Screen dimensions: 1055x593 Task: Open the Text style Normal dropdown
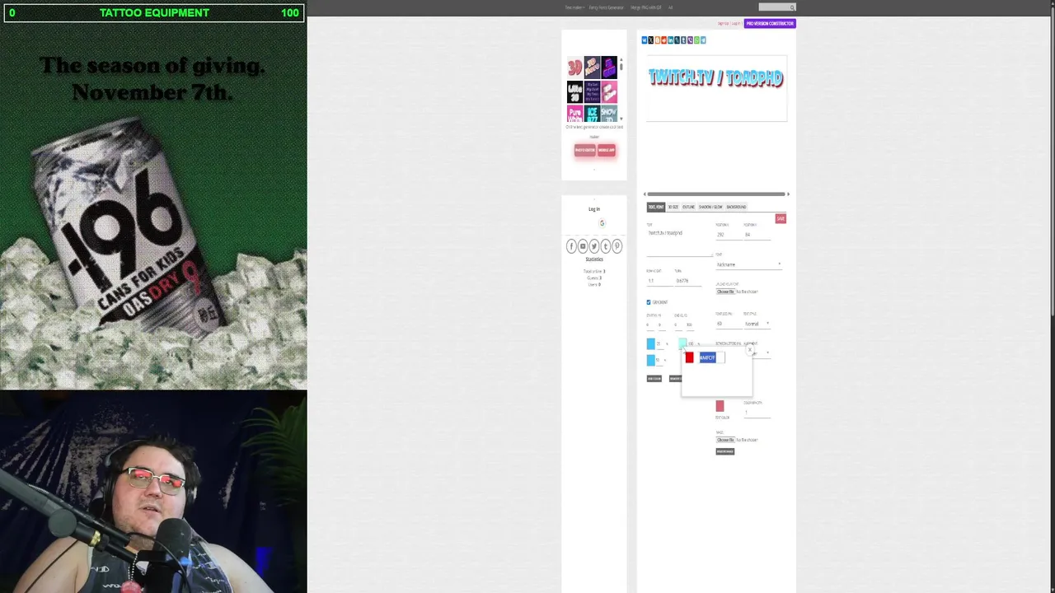(x=756, y=324)
